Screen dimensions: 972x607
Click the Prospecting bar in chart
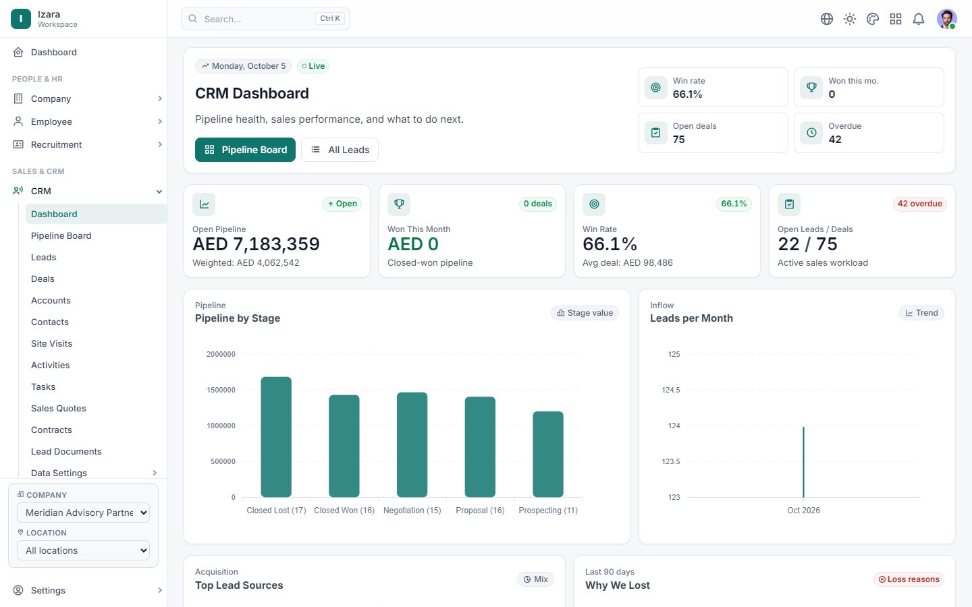click(548, 455)
